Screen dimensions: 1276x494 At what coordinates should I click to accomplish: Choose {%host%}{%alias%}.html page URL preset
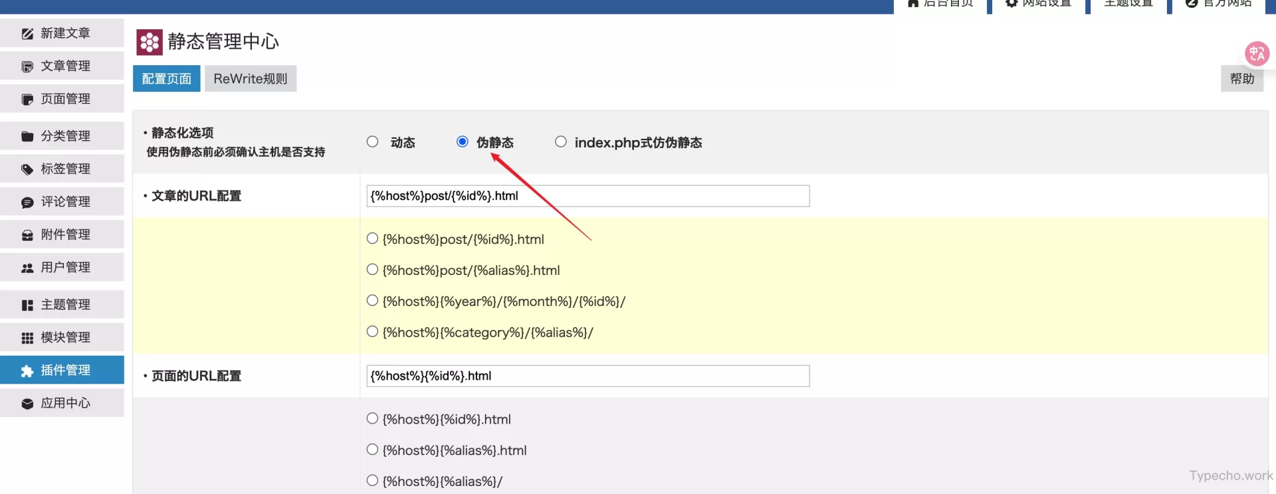click(373, 450)
